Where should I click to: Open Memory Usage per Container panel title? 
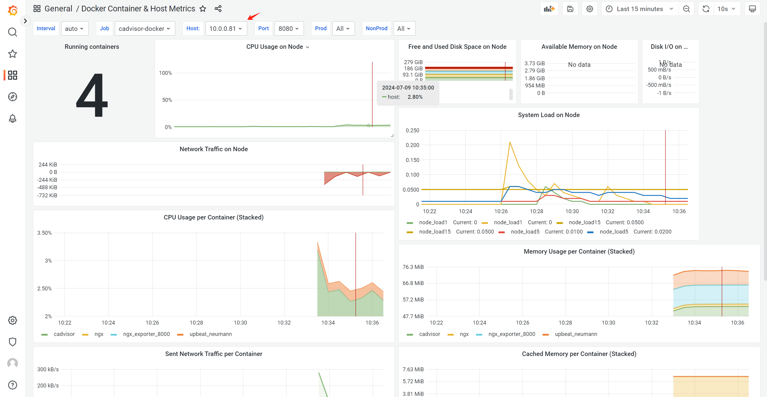579,251
